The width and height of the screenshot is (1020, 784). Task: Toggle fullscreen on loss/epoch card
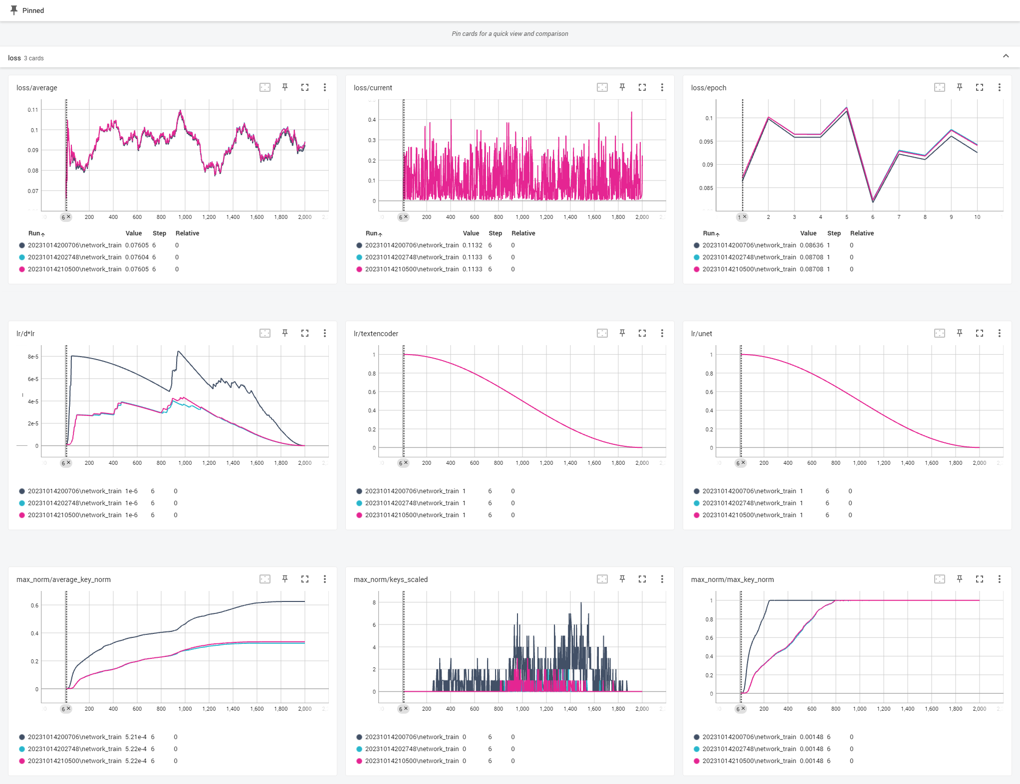pos(980,87)
